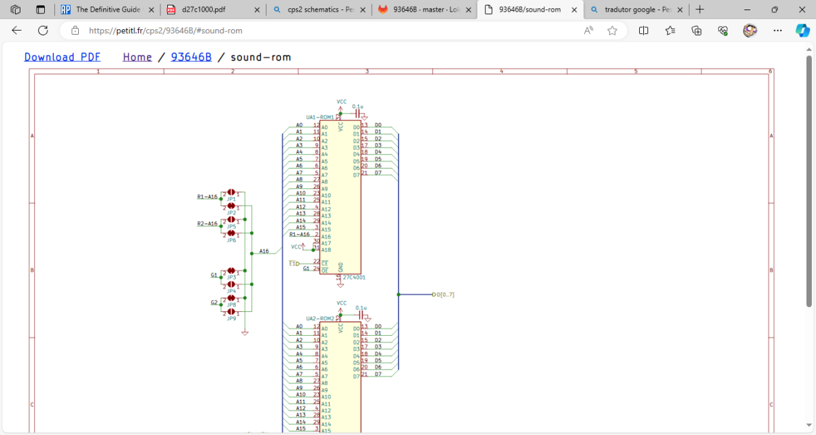
Task: Switch to the cps2 schematics tab
Action: [319, 10]
